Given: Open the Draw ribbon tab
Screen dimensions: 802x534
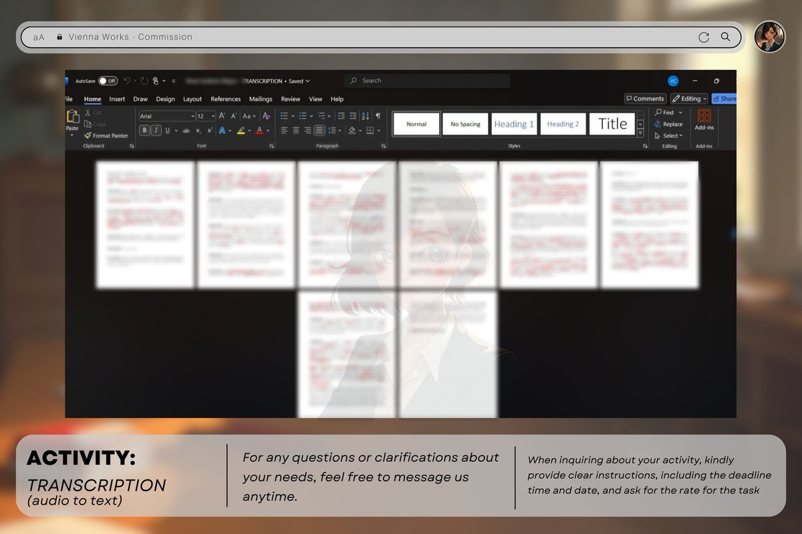Looking at the screenshot, I should (140, 99).
